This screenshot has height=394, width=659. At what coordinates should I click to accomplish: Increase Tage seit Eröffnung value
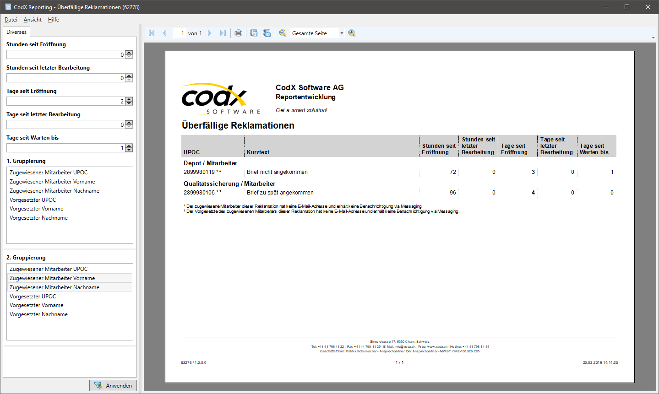pos(129,99)
